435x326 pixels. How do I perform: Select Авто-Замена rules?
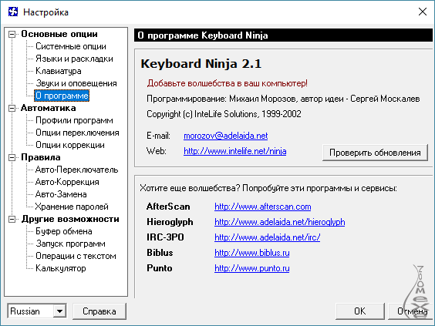pyautogui.click(x=61, y=194)
